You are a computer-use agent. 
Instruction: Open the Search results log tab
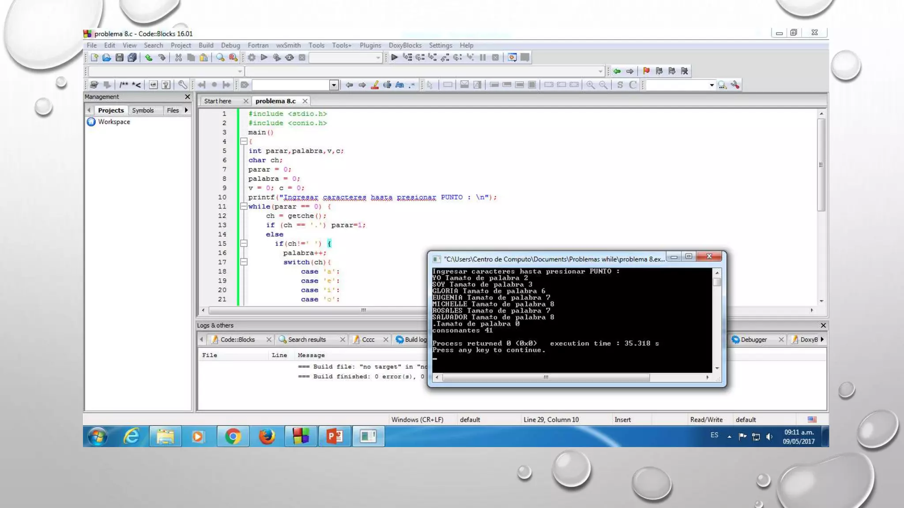click(x=307, y=340)
